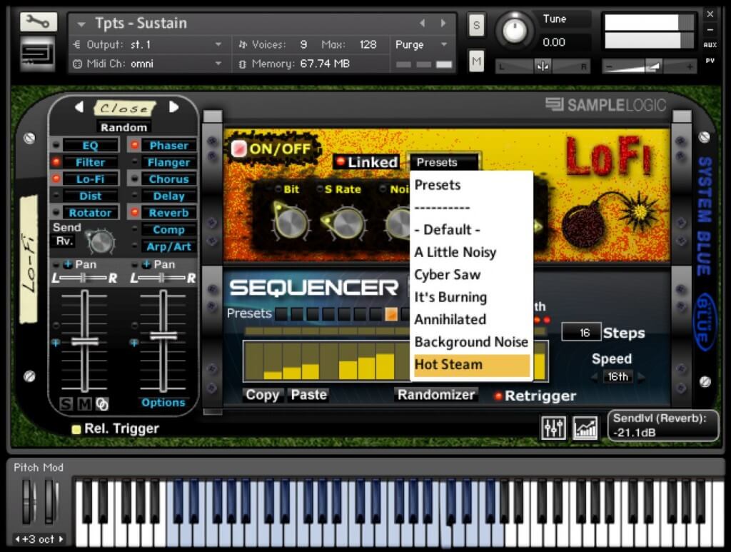
Task: Select the Flanger effect
Action: (168, 162)
